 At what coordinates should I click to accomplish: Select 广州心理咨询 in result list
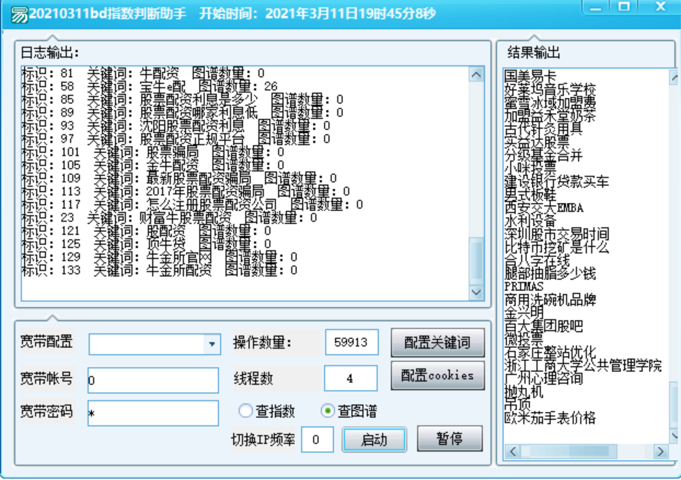coord(543,378)
